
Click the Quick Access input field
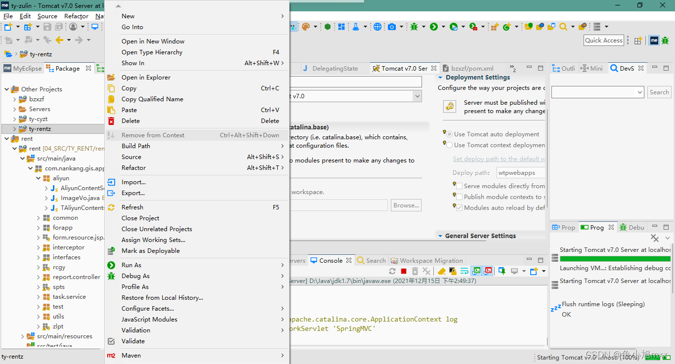(x=604, y=40)
